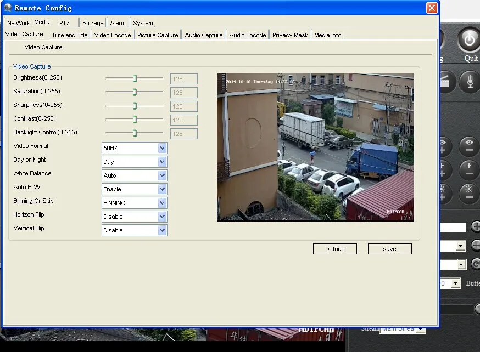Click the save button

point(389,249)
